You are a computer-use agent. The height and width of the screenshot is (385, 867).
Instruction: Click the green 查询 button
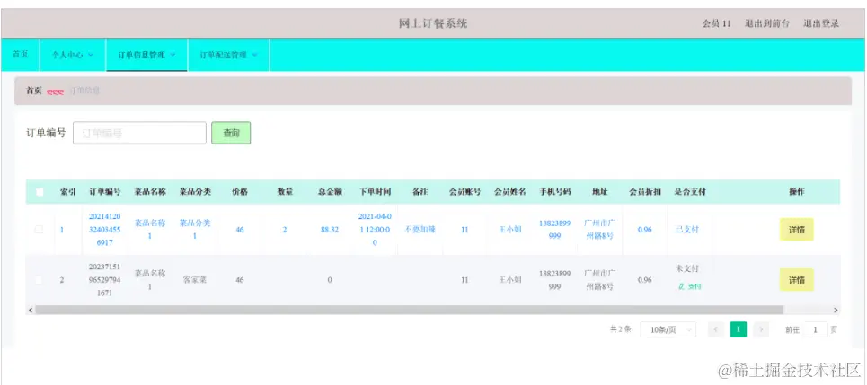point(231,133)
